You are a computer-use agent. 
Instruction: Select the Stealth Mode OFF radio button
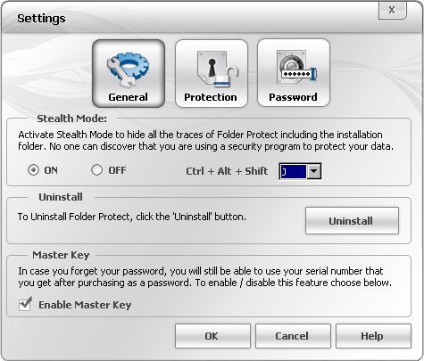coord(96,170)
